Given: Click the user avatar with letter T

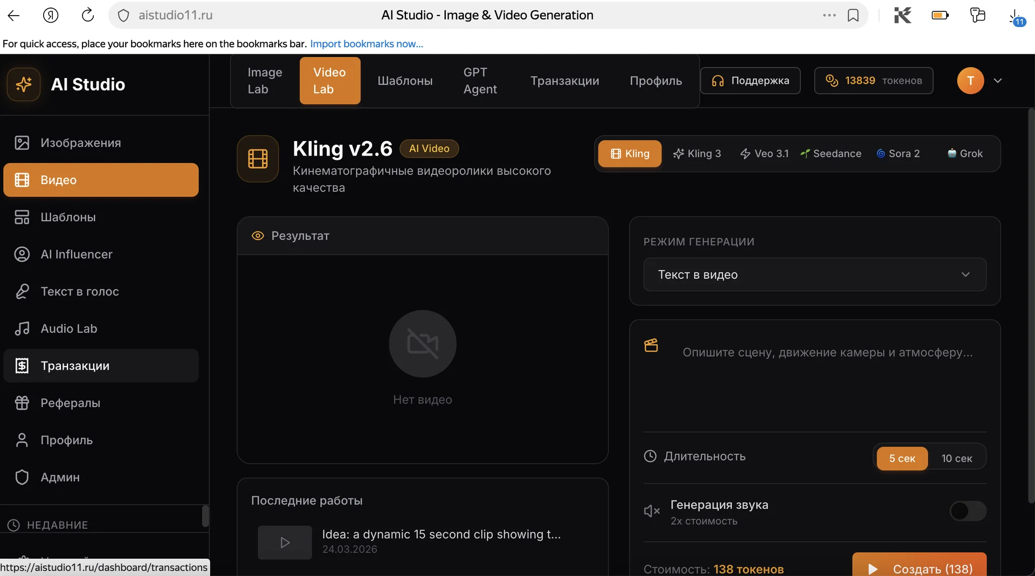Looking at the screenshot, I should pyautogui.click(x=970, y=81).
